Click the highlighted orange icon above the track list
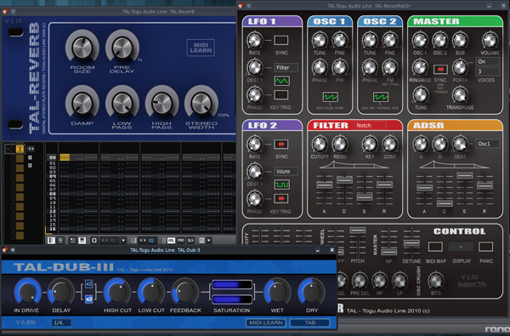Image resolution: width=510 pixels, height=336 pixels. [20, 149]
